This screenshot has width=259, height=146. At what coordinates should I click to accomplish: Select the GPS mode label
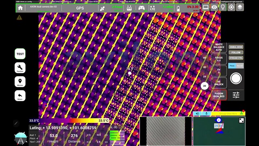pos(80,8)
